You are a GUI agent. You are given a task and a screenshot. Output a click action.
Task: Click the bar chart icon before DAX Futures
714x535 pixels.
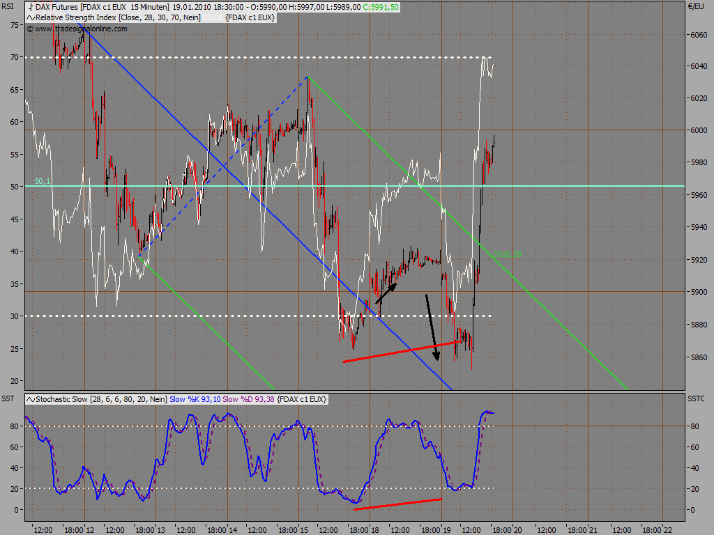click(31, 7)
